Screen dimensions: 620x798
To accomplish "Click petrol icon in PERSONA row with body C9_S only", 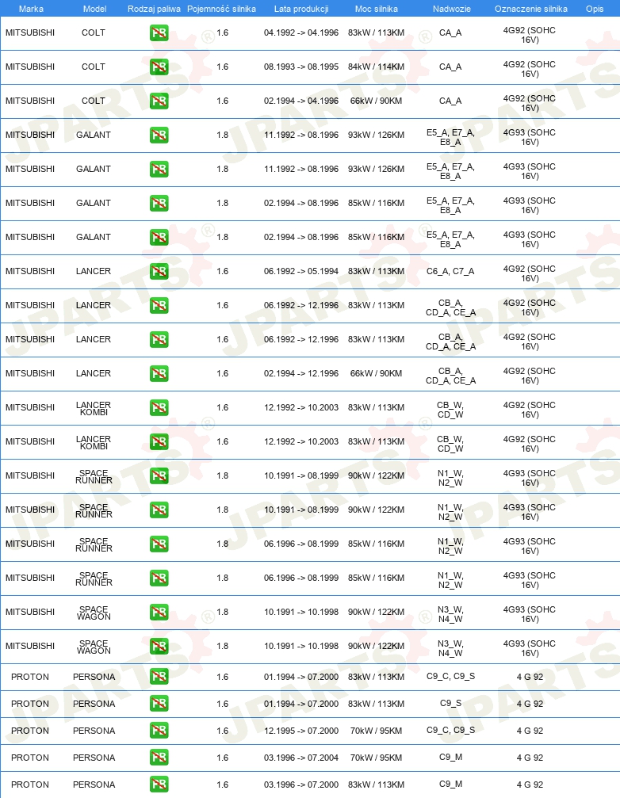I will [x=159, y=704].
